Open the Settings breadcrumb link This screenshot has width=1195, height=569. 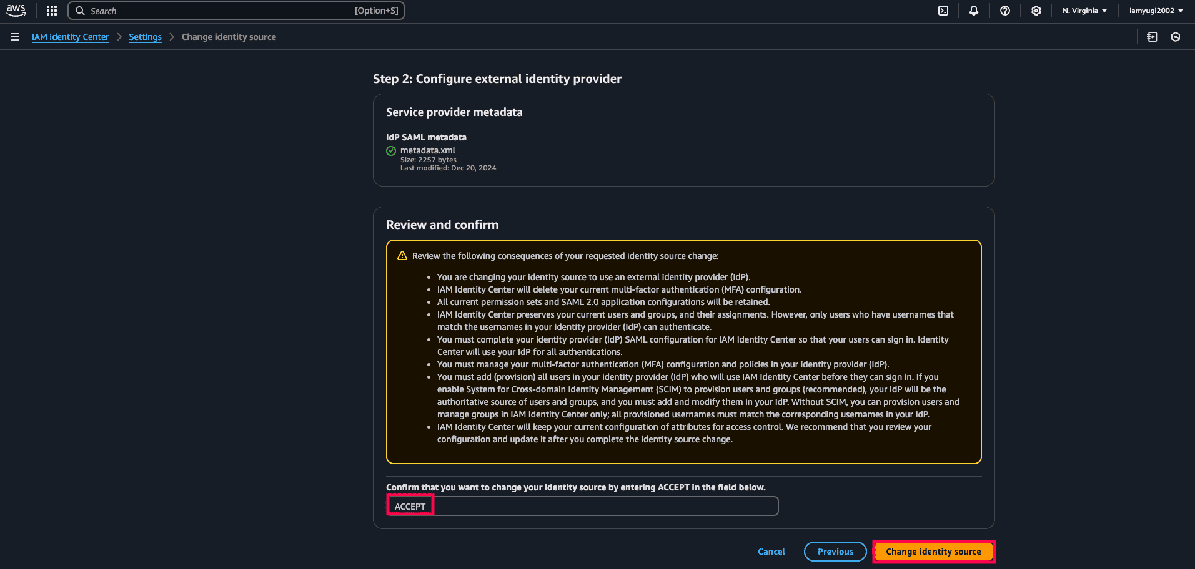point(145,37)
